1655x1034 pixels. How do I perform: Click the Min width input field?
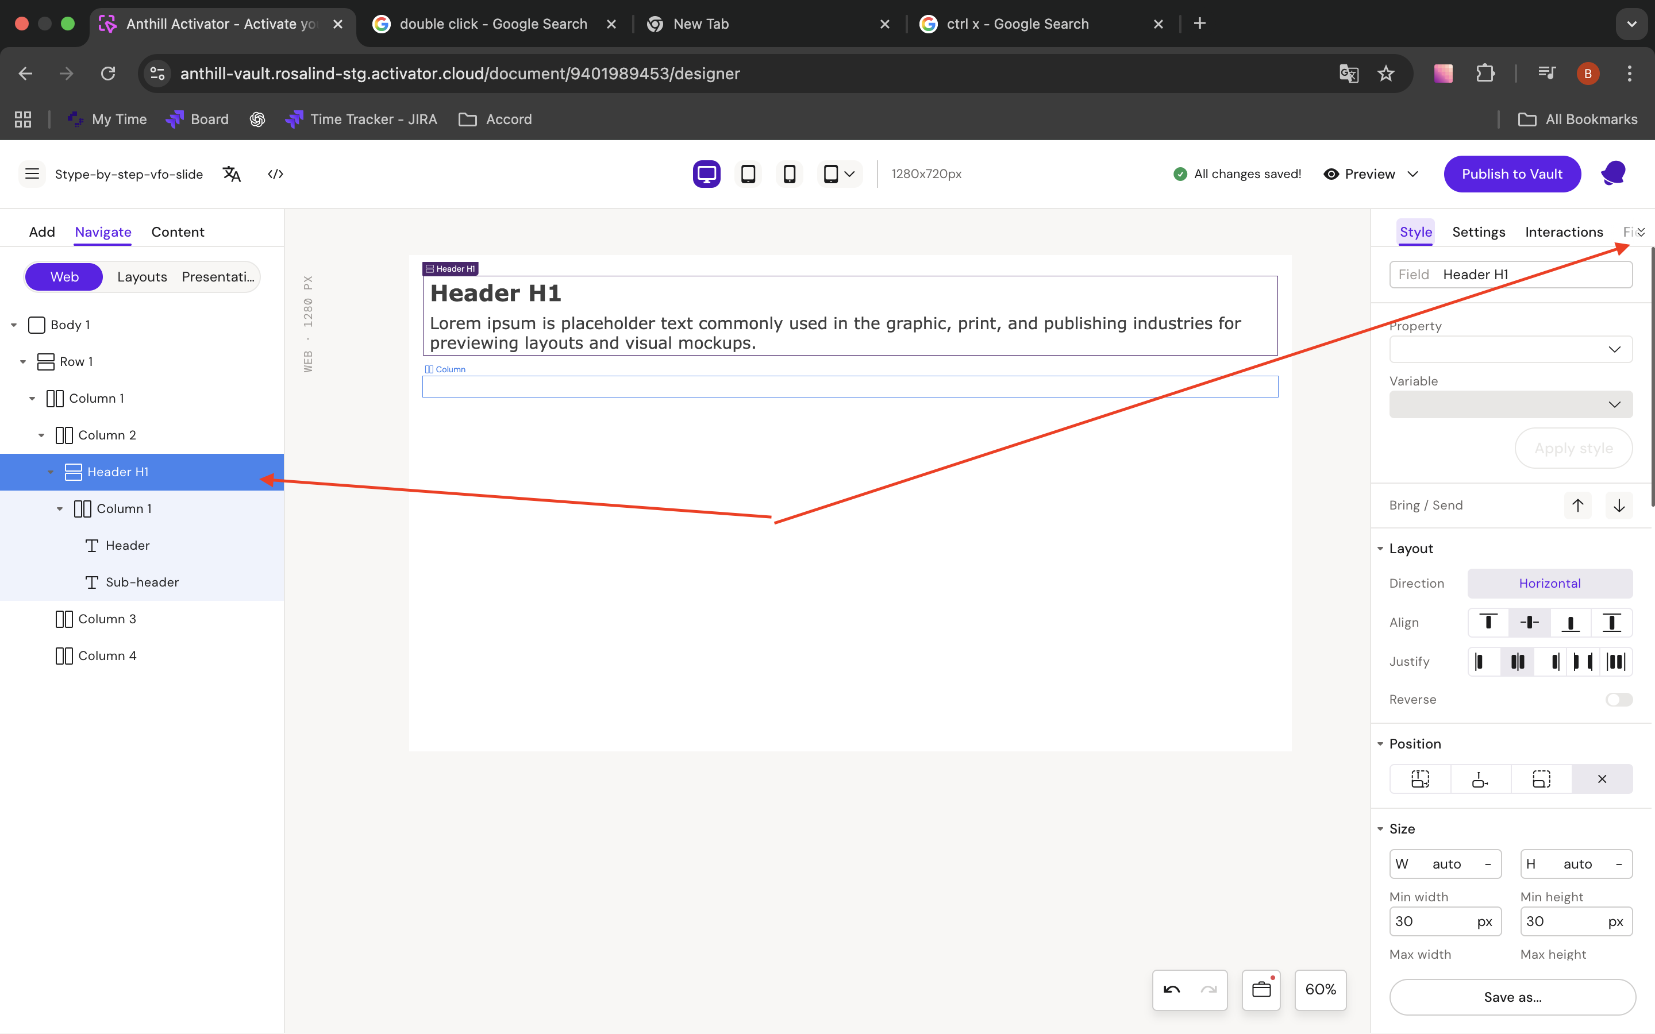pyautogui.click(x=1445, y=921)
